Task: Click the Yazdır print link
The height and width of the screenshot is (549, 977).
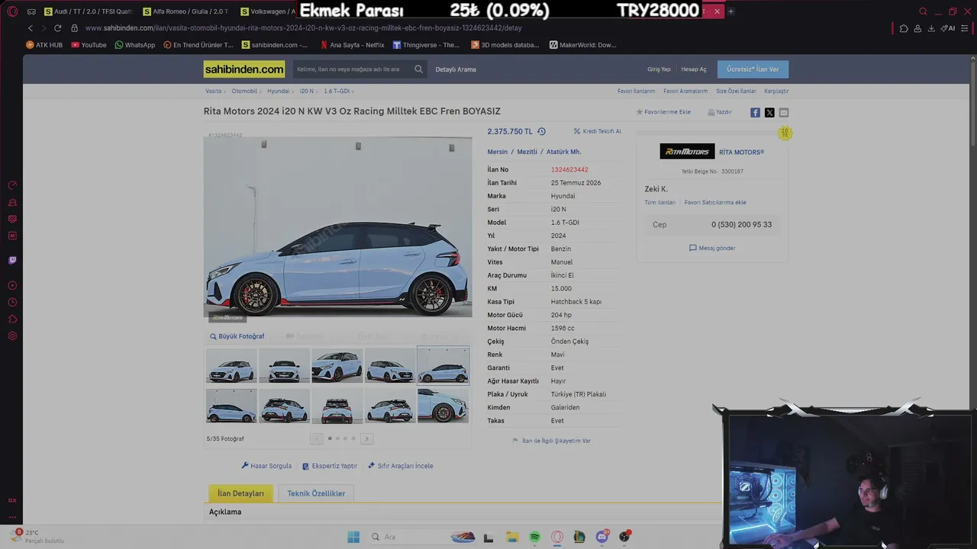Action: click(x=720, y=112)
